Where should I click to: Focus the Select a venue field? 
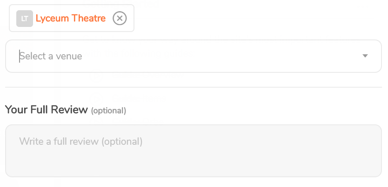tap(194, 56)
